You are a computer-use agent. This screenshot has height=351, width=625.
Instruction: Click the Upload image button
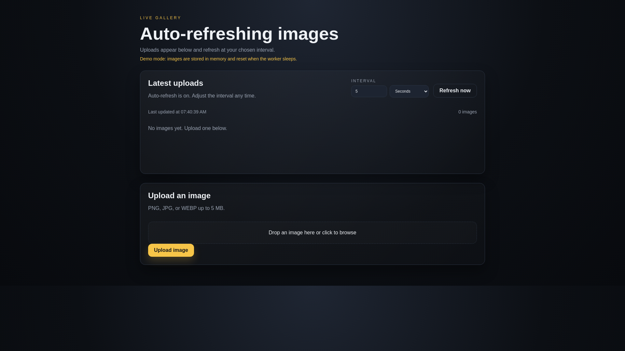tap(171, 250)
